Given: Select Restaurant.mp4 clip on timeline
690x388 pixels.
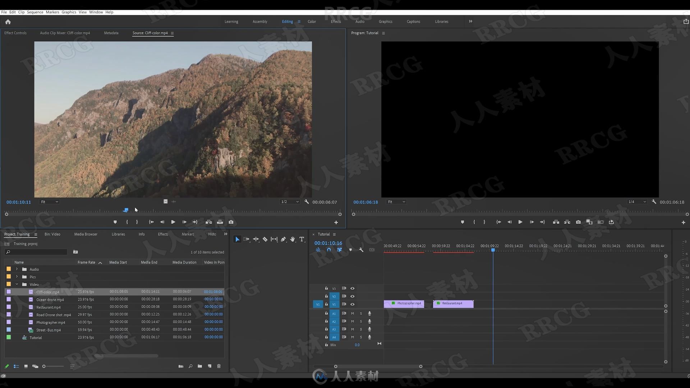Looking at the screenshot, I should coord(453,304).
